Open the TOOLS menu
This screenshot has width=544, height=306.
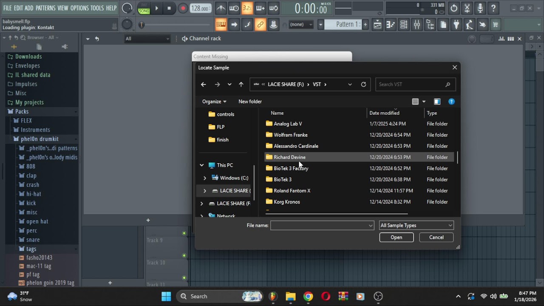(x=97, y=8)
